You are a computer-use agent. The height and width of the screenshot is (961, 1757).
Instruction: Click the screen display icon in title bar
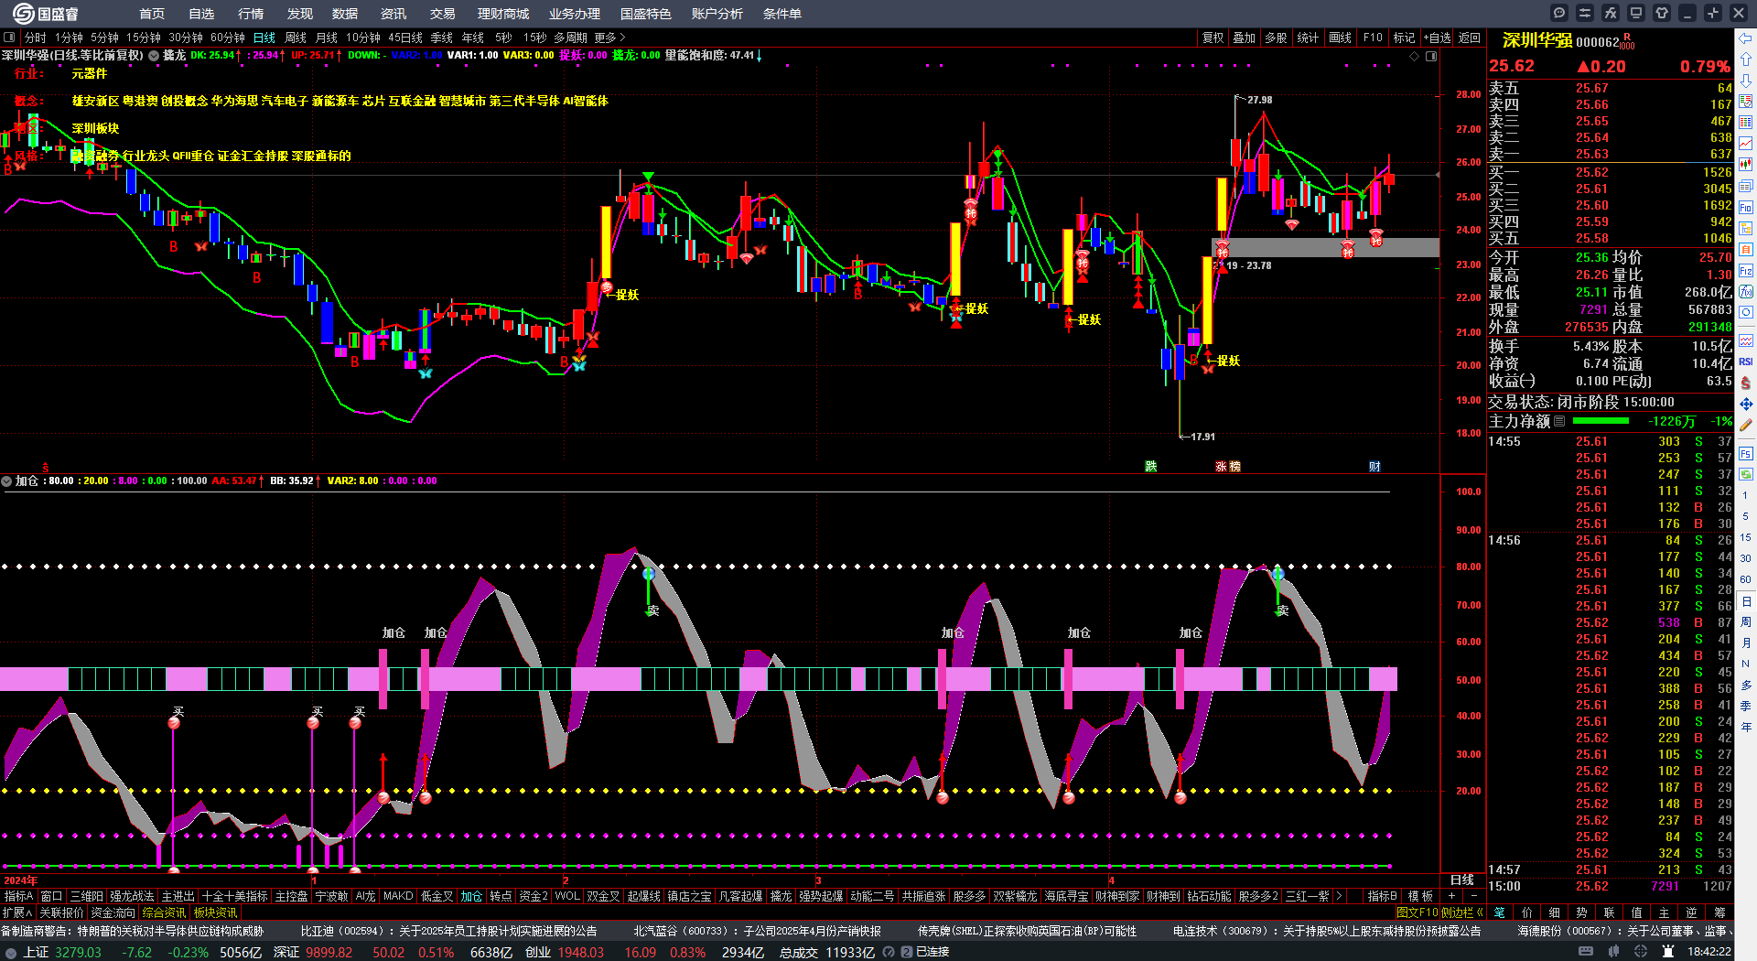pyautogui.click(x=1636, y=13)
